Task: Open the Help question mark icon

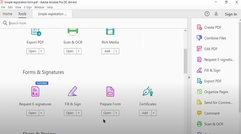Action: (x=207, y=14)
